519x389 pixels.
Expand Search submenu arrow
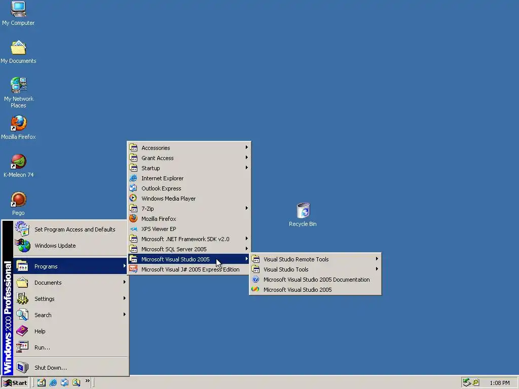[125, 314]
